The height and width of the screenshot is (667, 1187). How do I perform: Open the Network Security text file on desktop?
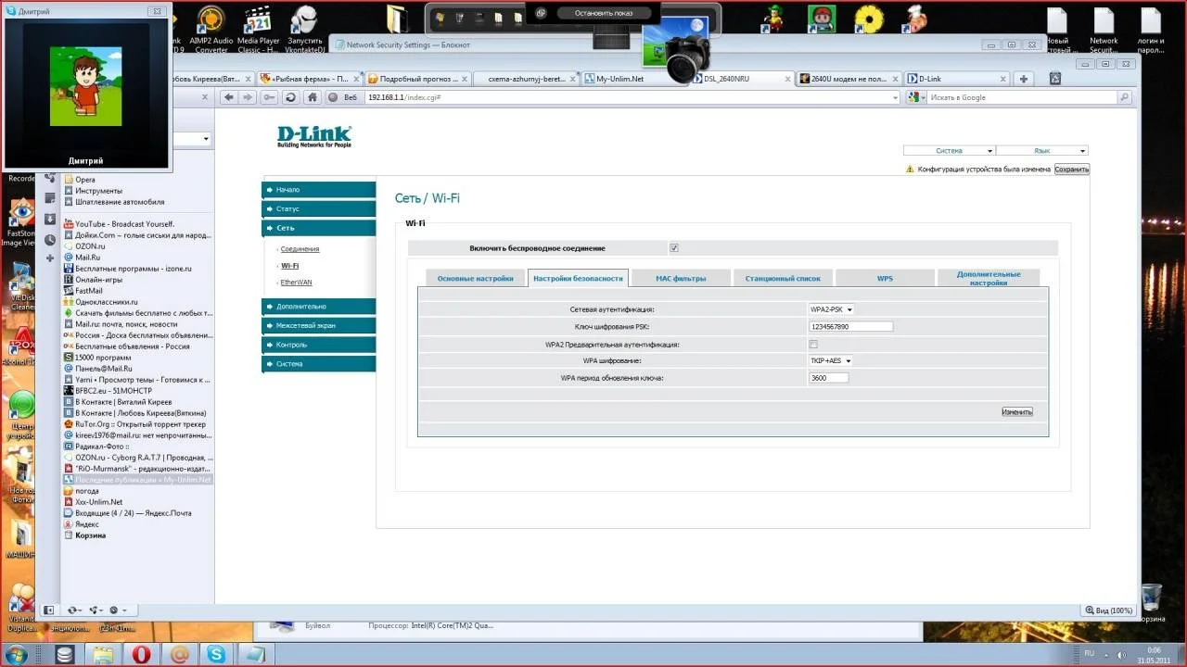[1104, 31]
